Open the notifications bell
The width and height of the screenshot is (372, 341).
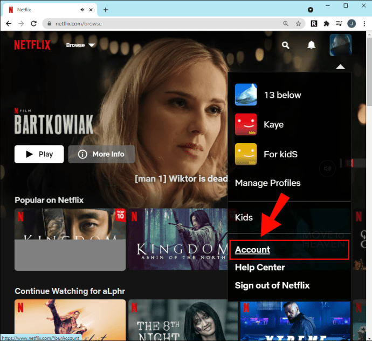click(311, 45)
